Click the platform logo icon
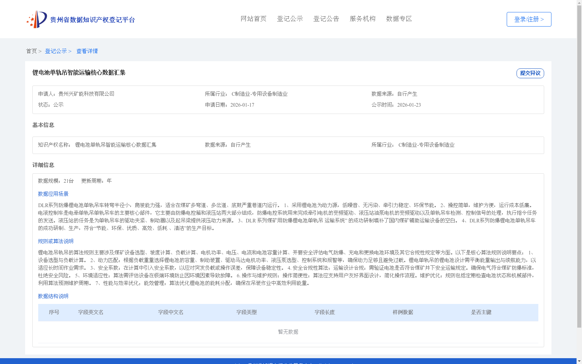The height and width of the screenshot is (364, 582). click(x=37, y=19)
